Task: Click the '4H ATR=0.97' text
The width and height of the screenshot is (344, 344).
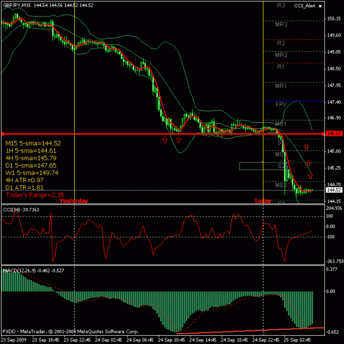Action: point(25,180)
